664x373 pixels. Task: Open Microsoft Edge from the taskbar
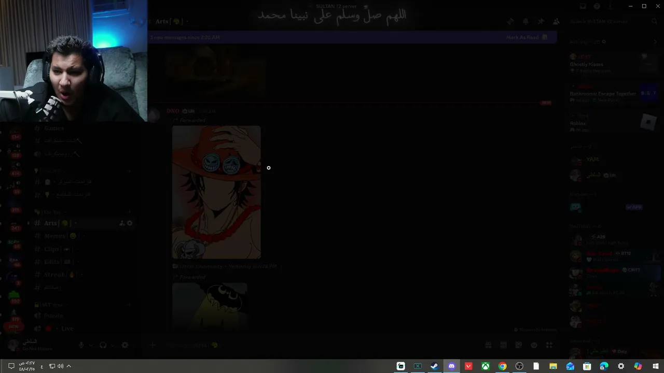click(604, 366)
